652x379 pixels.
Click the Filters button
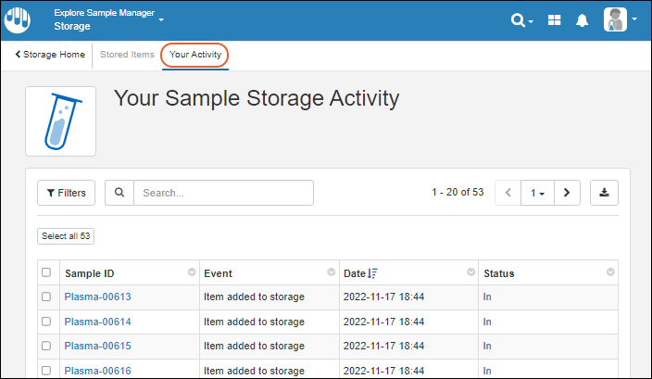pos(66,193)
